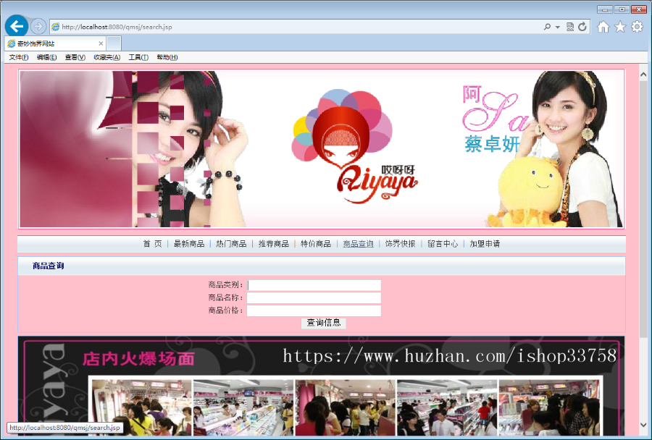Image resolution: width=652 pixels, height=440 pixels.
Task: Click the favicon on the browser tab
Action: [x=10, y=43]
